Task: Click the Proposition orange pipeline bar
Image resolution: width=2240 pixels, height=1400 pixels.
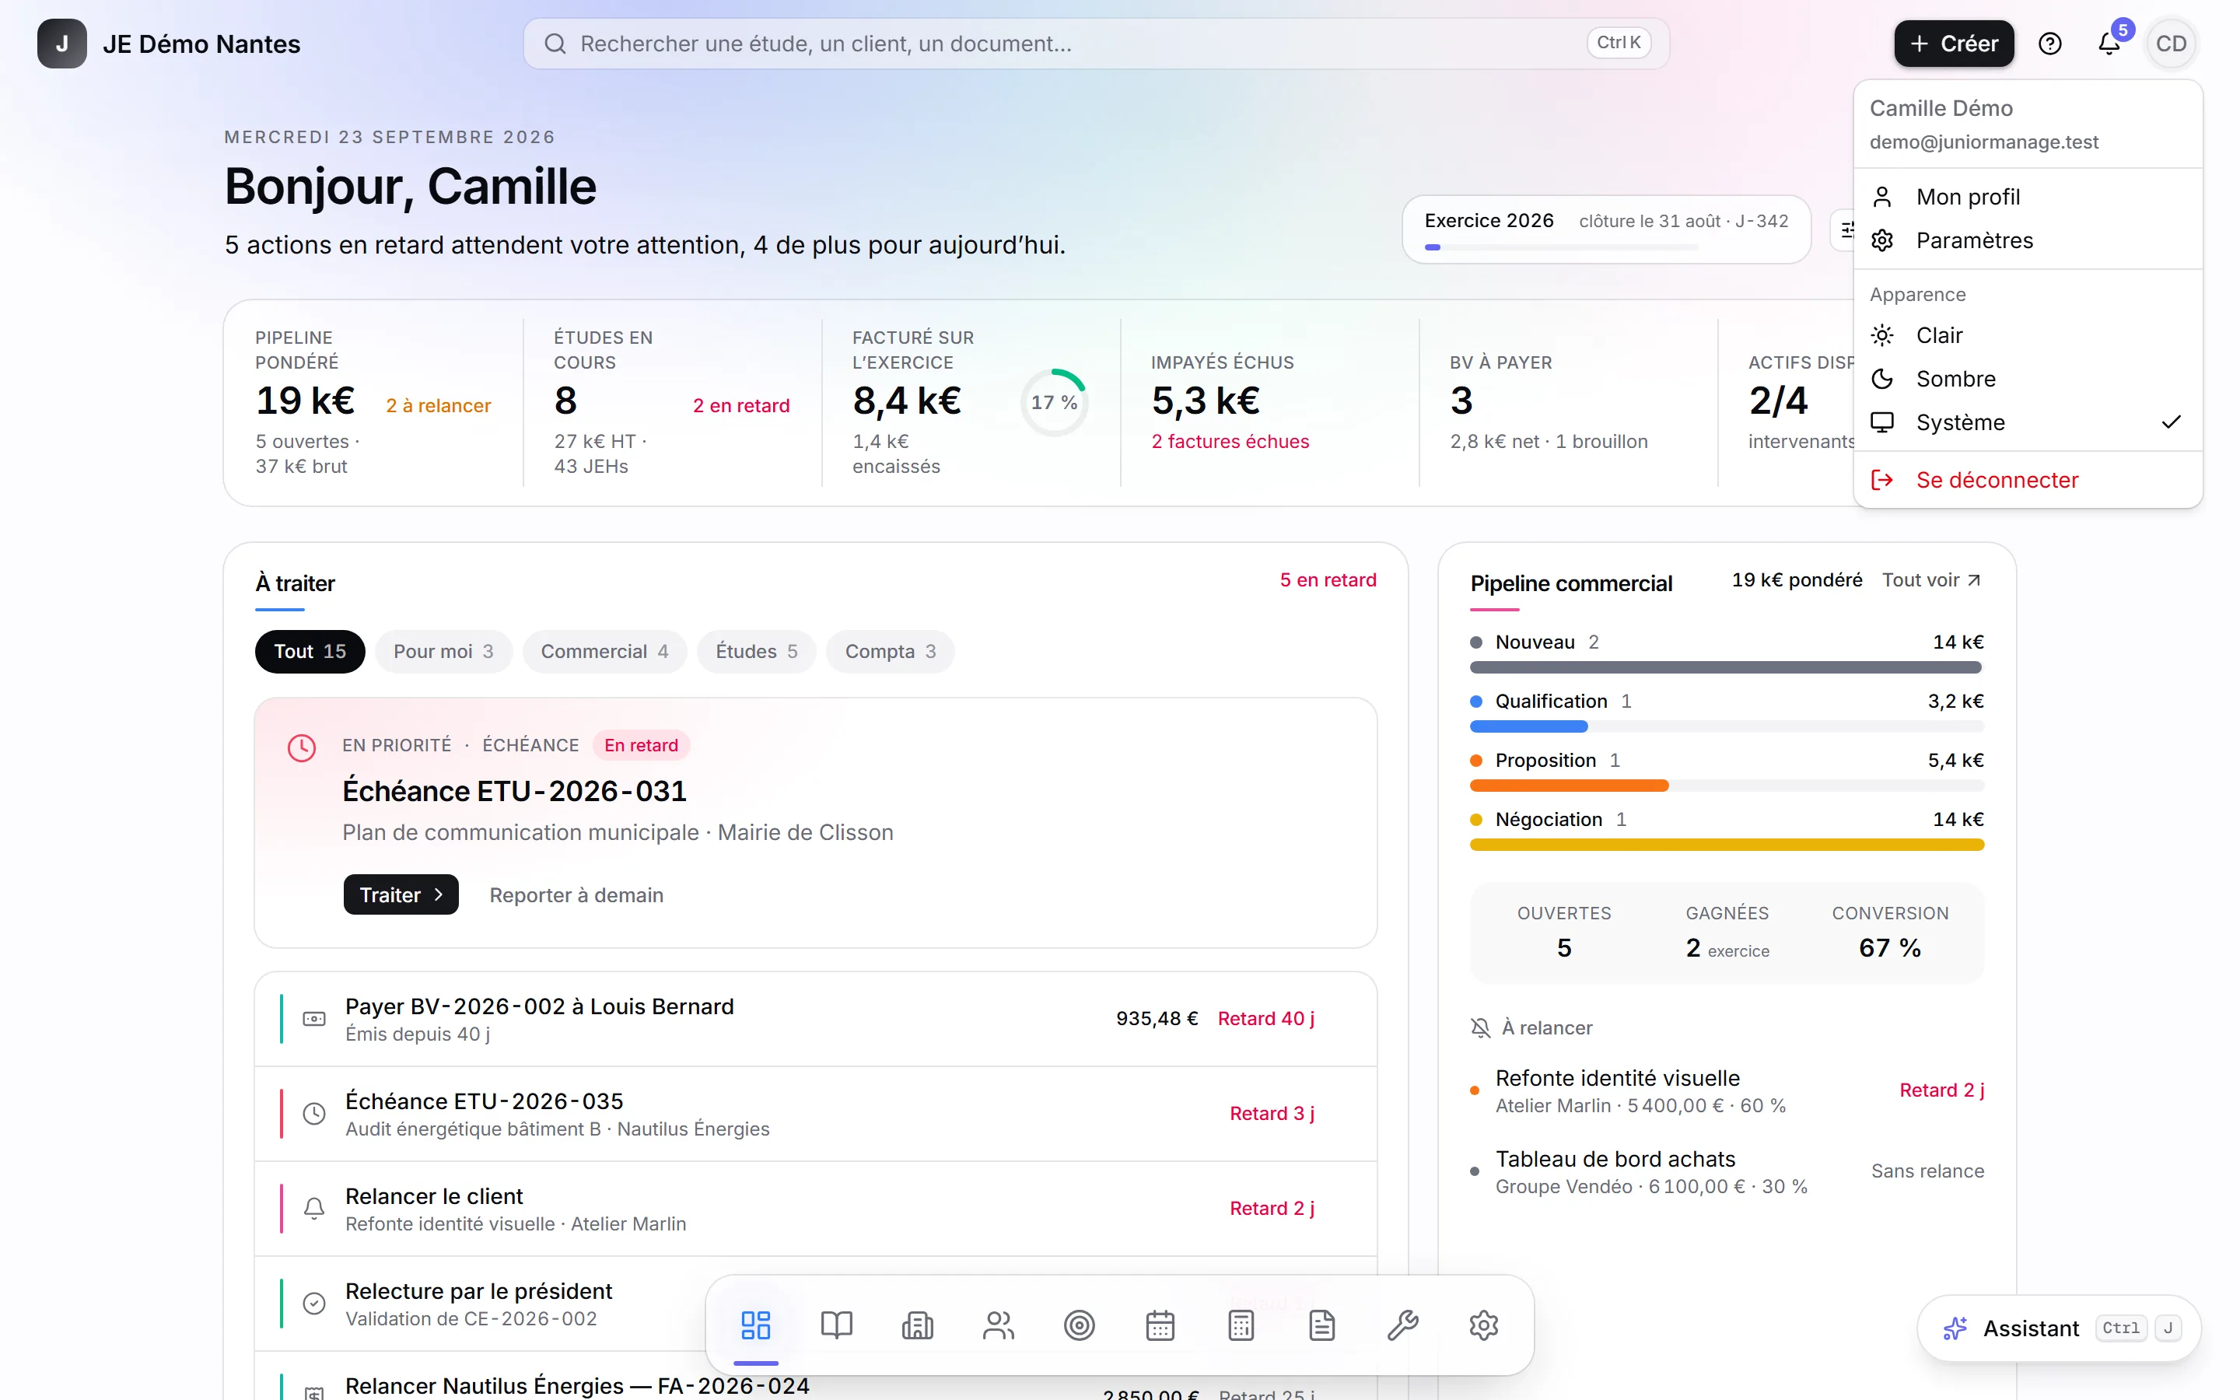Action: click(1569, 786)
